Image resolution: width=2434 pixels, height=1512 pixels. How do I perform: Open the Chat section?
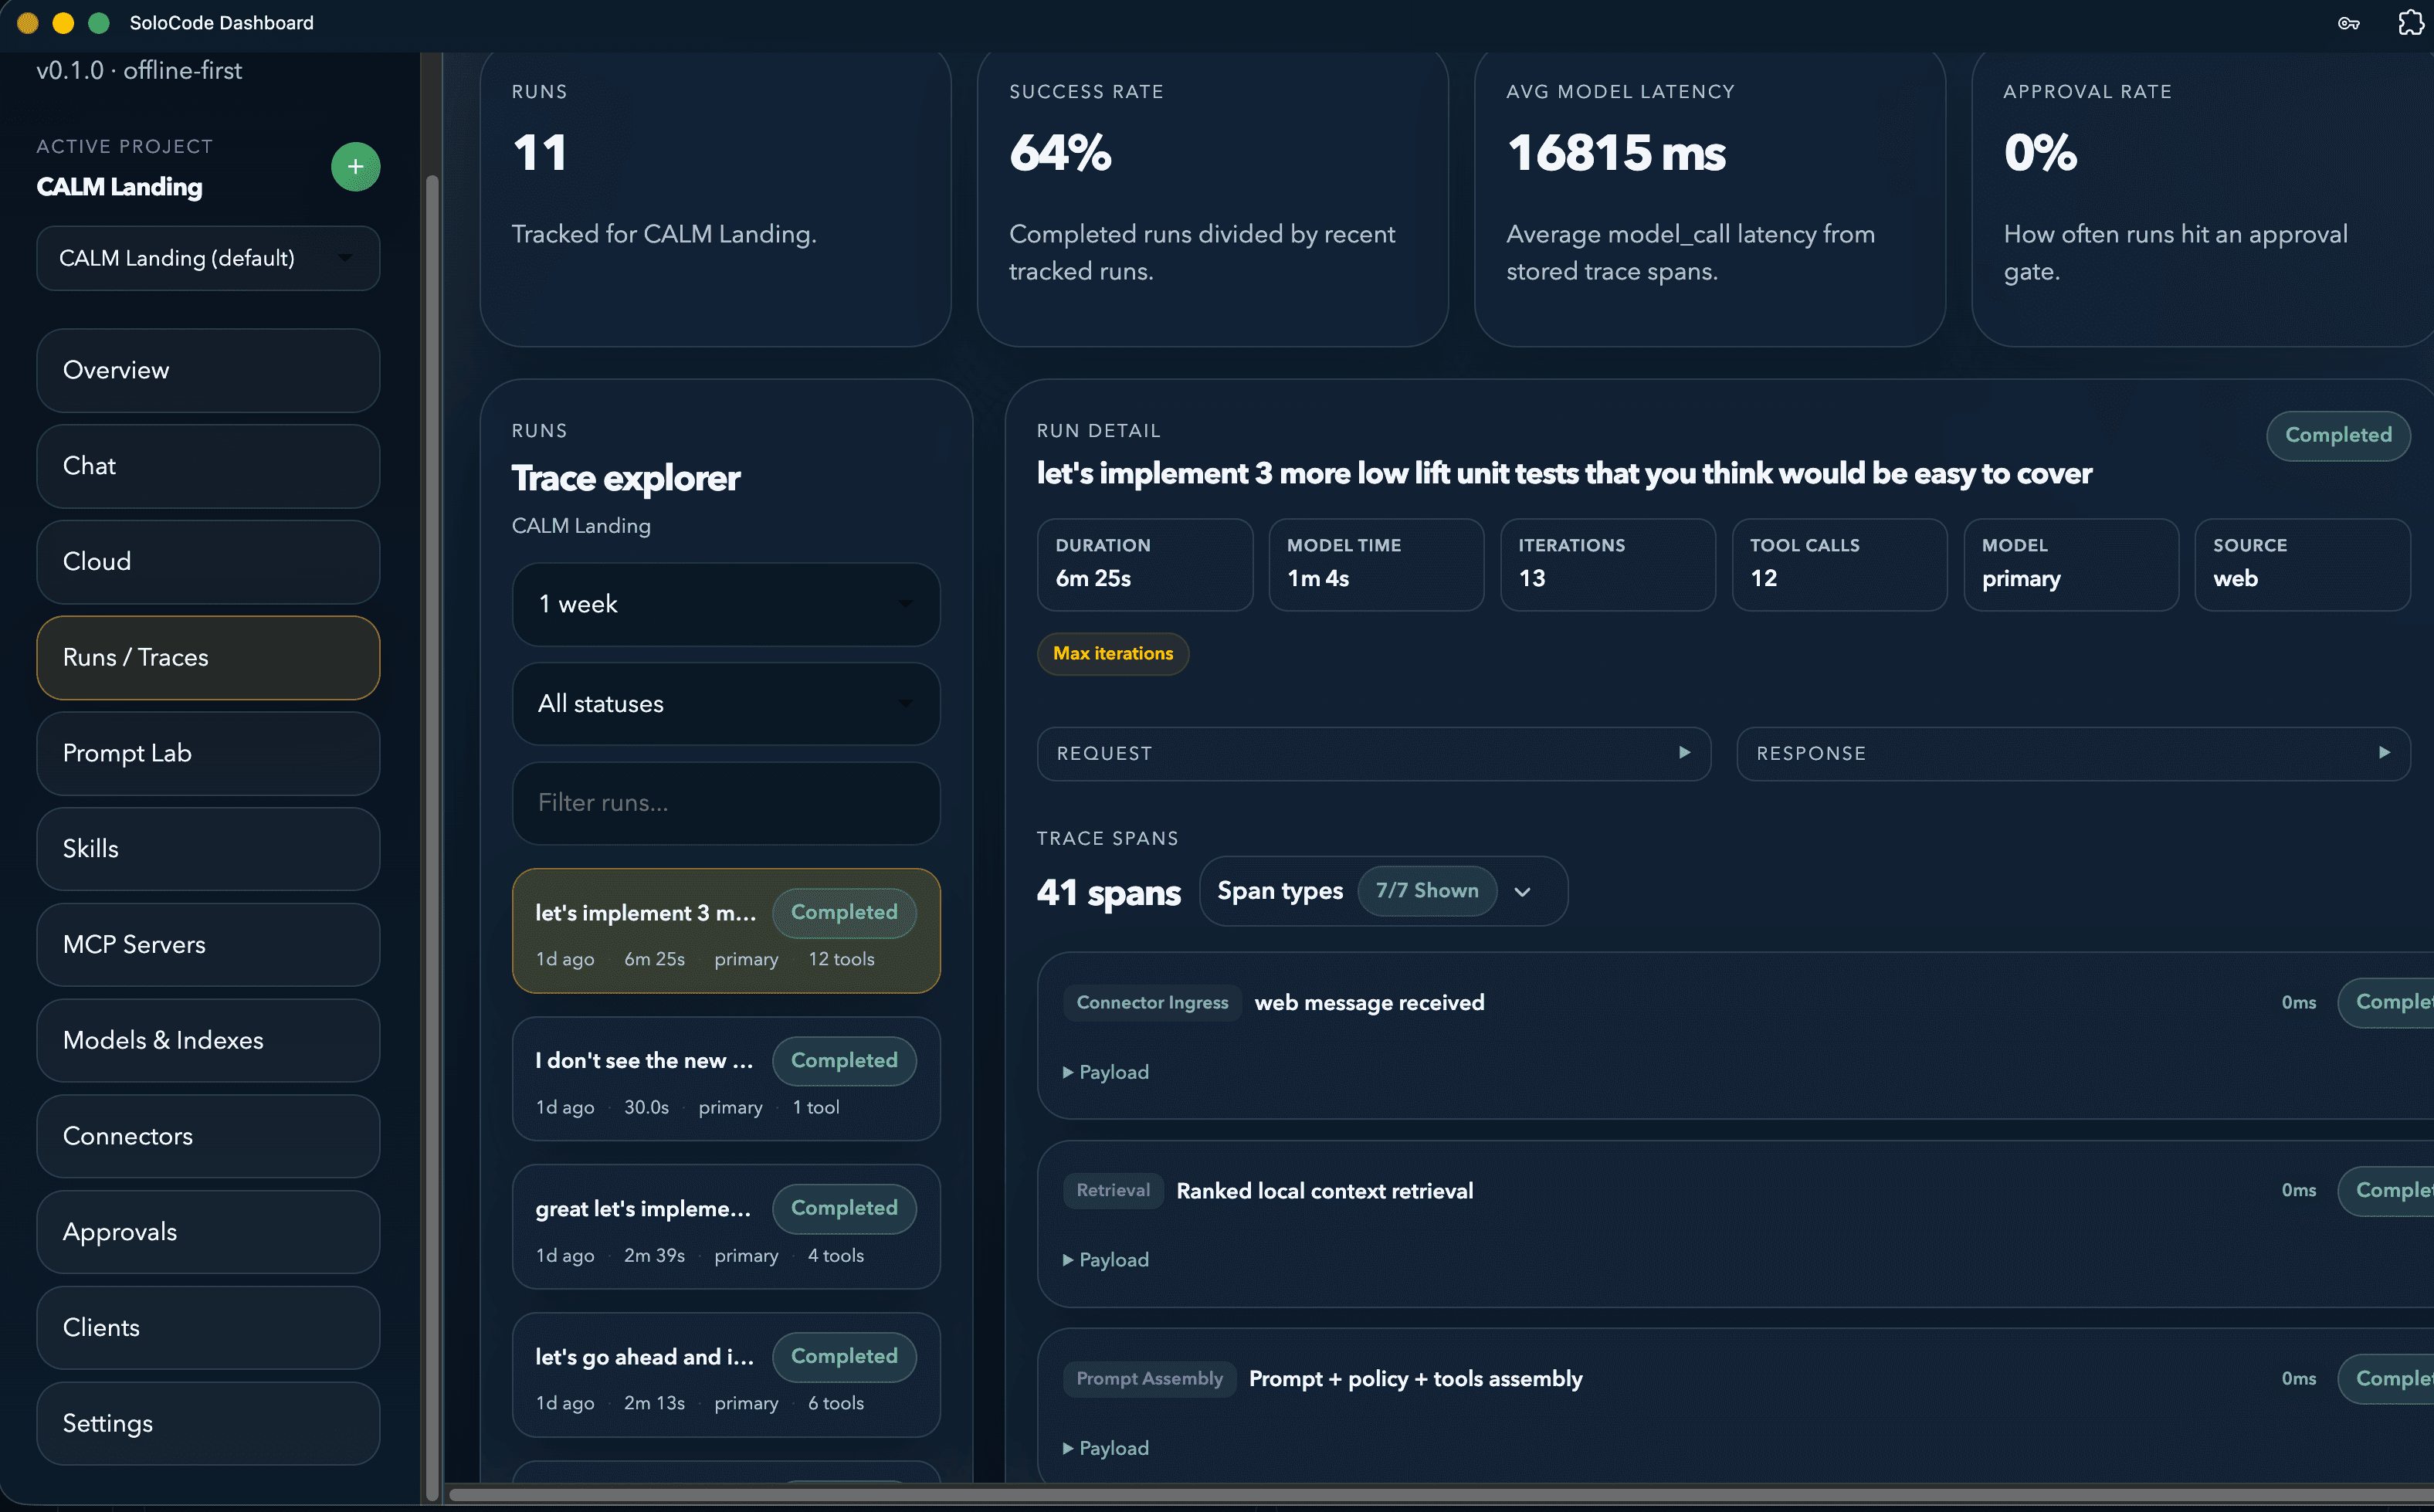(208, 466)
